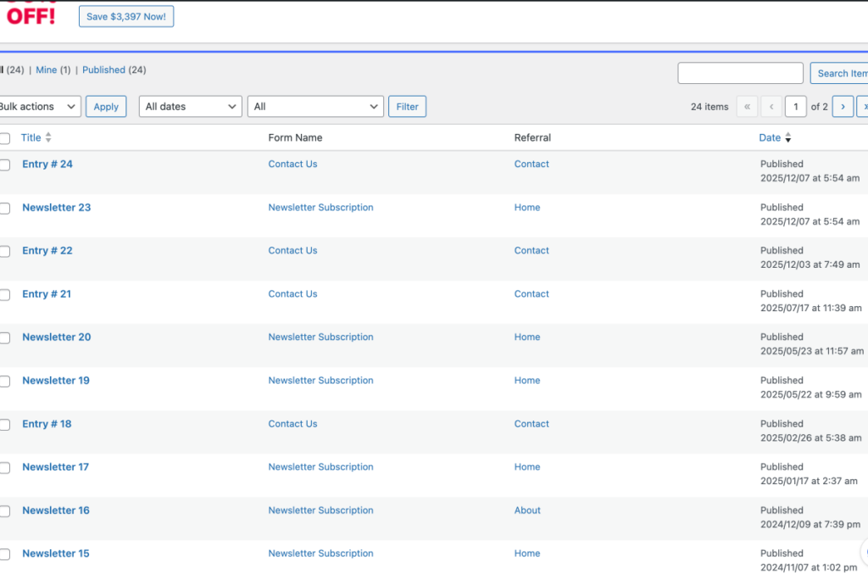Image resolution: width=868 pixels, height=579 pixels.
Task: Click Save $3,397 Now! button
Action: (x=126, y=17)
